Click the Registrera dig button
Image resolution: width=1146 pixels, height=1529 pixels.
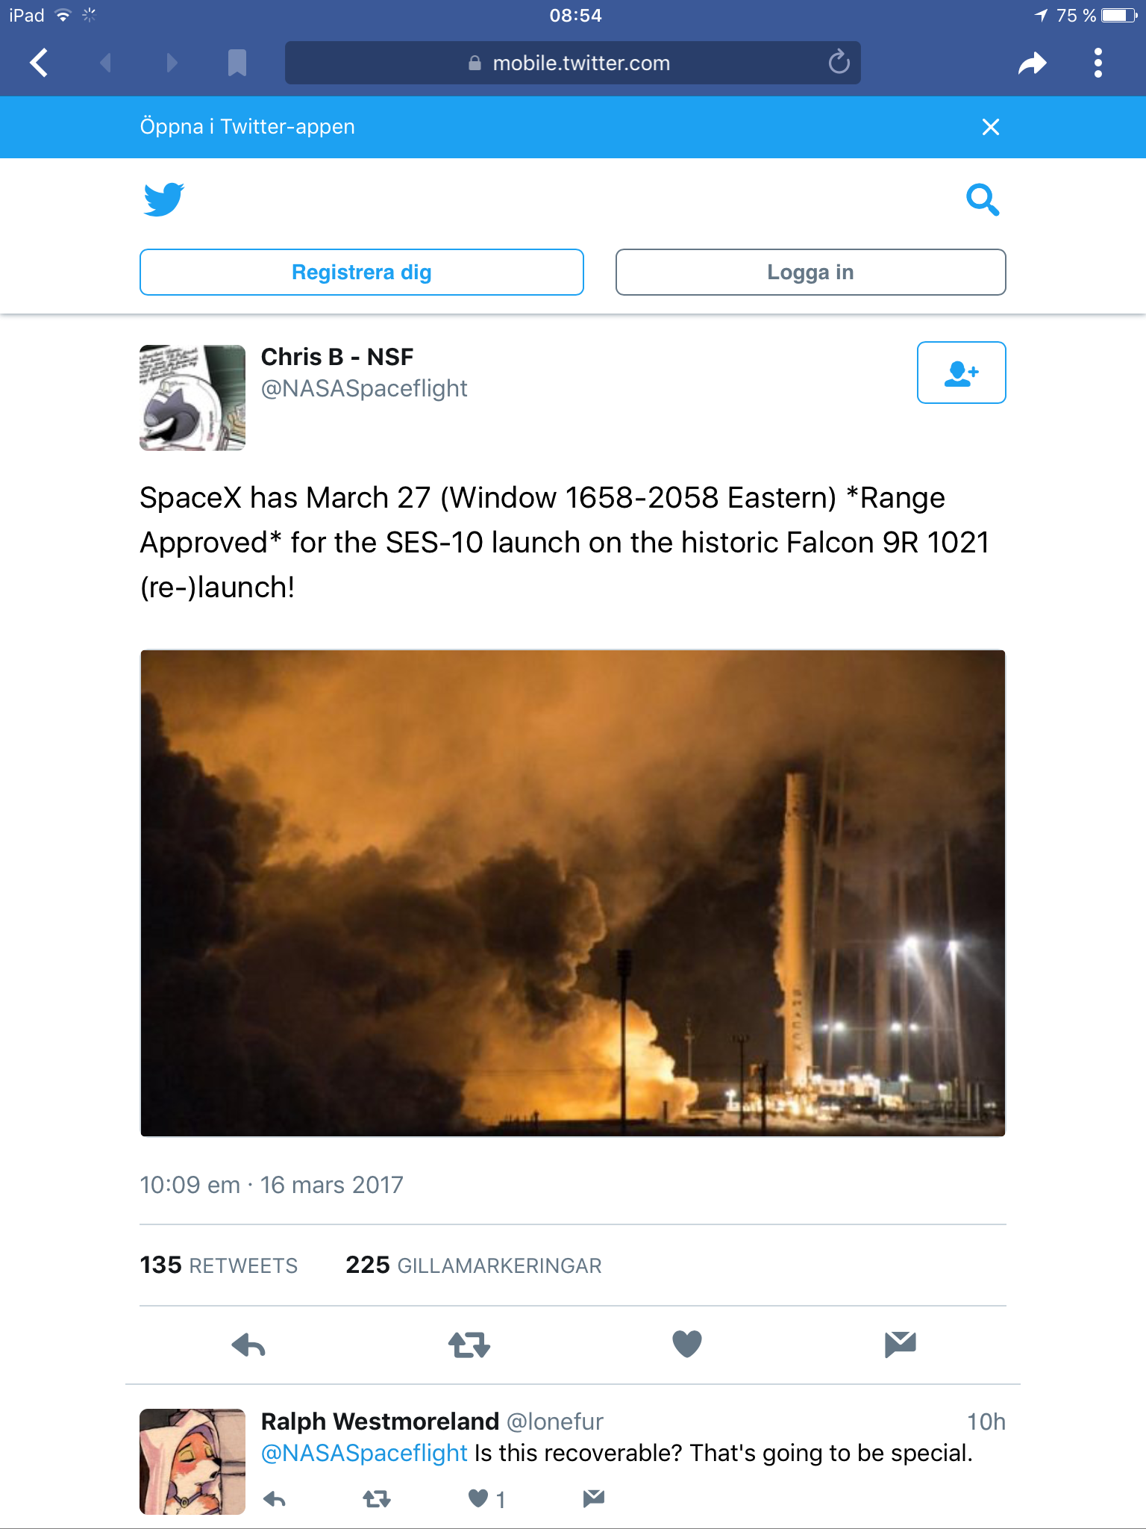click(x=361, y=273)
